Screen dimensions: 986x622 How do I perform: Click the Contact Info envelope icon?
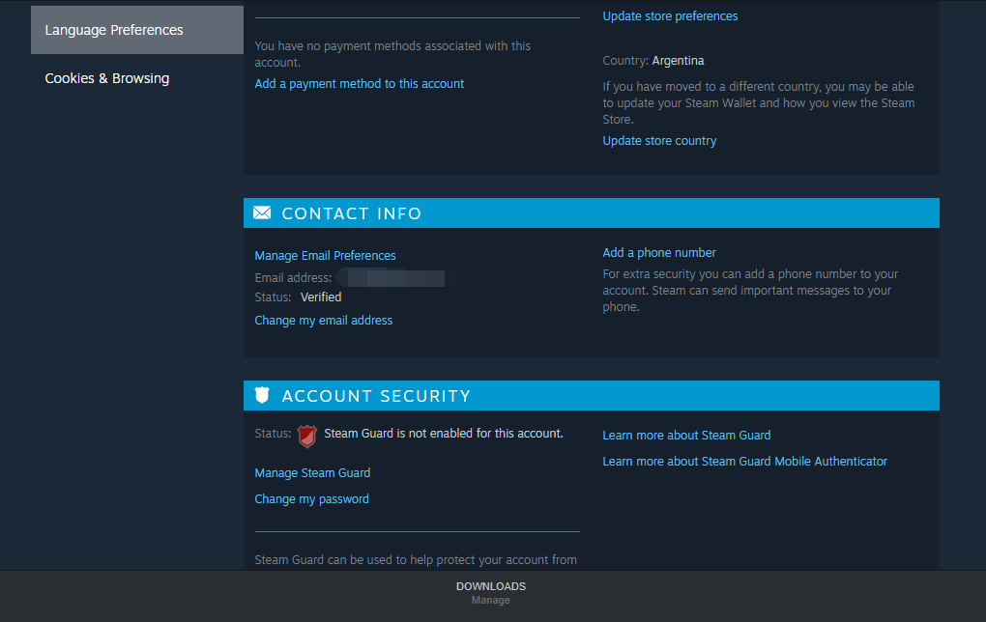[x=262, y=213]
